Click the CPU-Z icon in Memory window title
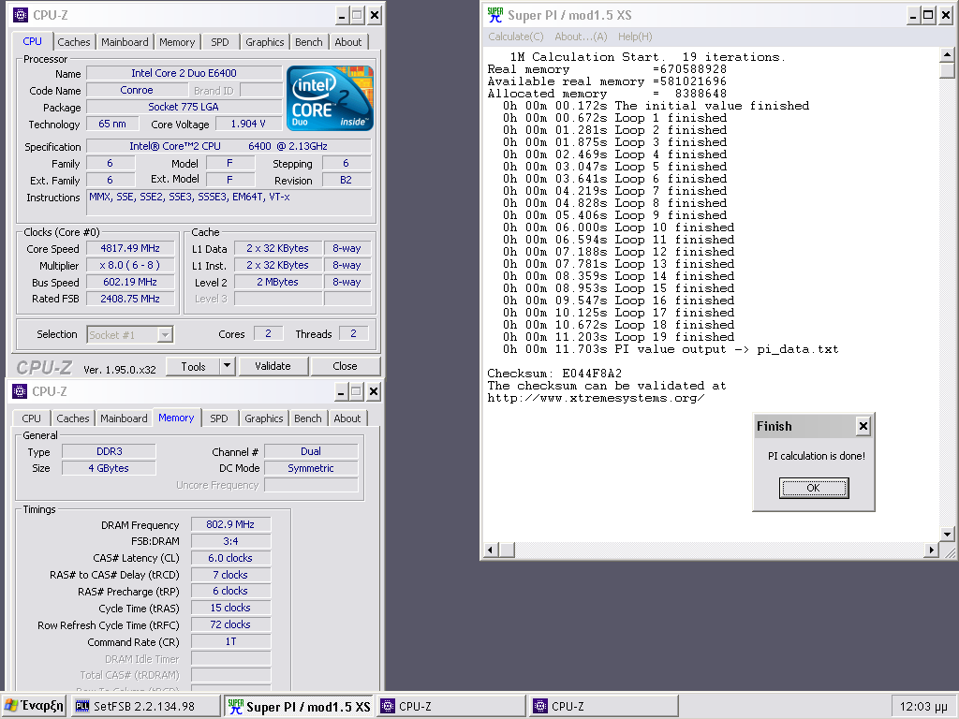 tap(20, 391)
